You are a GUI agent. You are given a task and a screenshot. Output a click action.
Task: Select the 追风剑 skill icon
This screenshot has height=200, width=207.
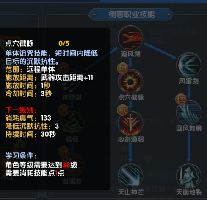[130, 38]
